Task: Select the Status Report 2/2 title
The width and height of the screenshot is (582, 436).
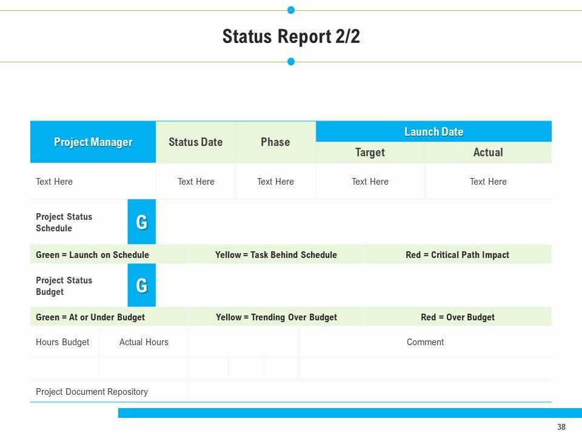Action: click(291, 36)
